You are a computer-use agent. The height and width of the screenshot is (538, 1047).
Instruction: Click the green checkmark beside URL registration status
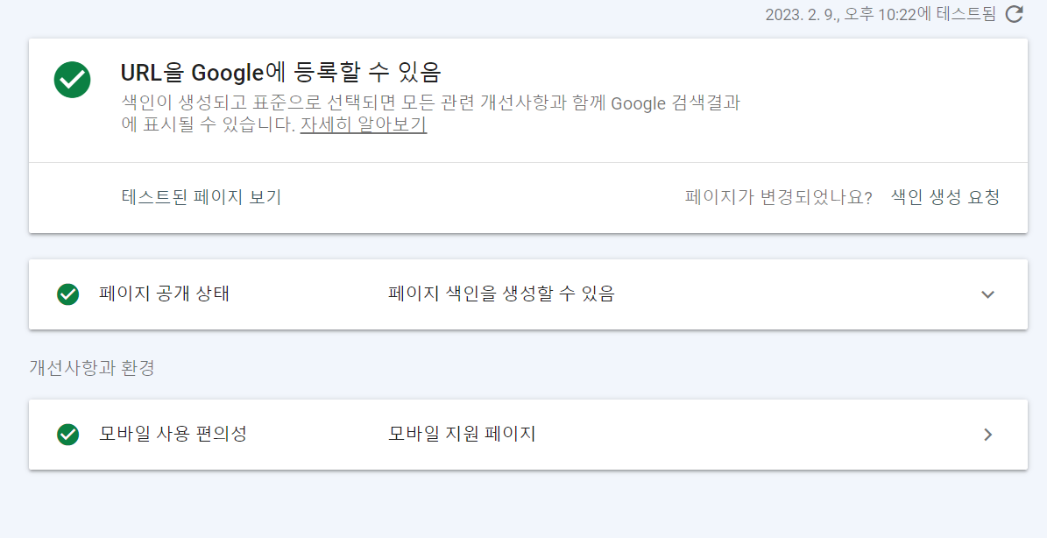(72, 80)
